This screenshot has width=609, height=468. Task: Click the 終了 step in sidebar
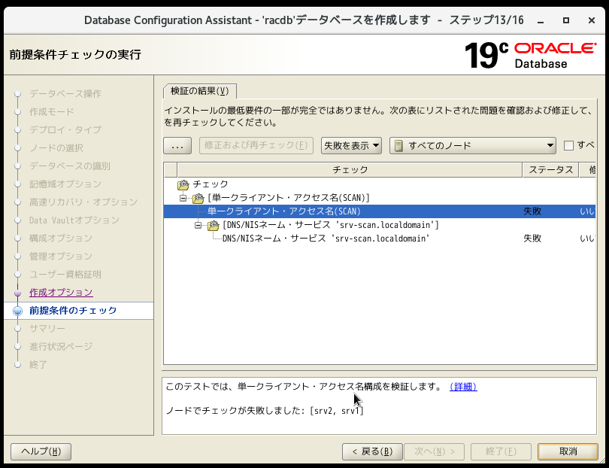tap(38, 365)
